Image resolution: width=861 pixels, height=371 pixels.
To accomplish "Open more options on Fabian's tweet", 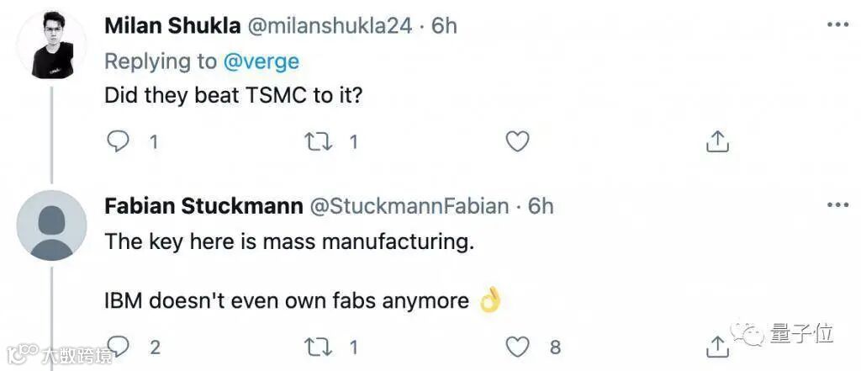I will 837,205.
